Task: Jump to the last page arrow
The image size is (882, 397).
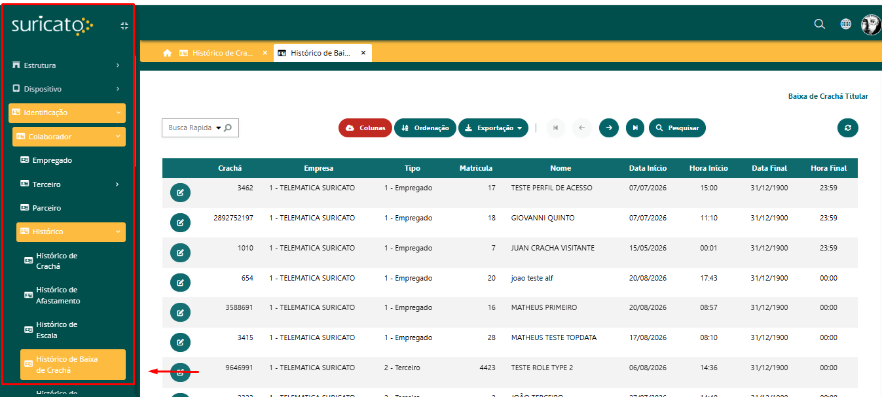Action: coord(635,128)
